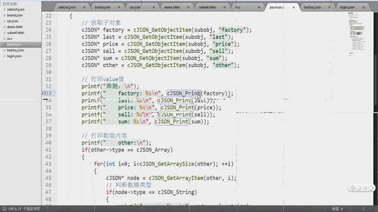
Task: Close the parsecar.c tab
Action: click(294, 8)
